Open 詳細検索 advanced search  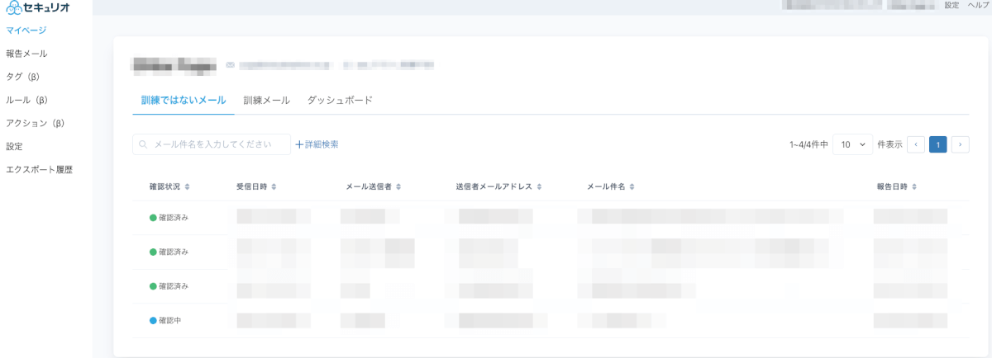pyautogui.click(x=322, y=144)
